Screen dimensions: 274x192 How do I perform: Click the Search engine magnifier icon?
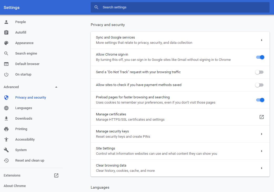(6, 54)
